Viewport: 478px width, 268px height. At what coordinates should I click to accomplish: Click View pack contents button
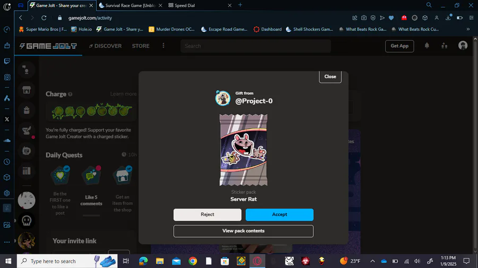(243, 231)
